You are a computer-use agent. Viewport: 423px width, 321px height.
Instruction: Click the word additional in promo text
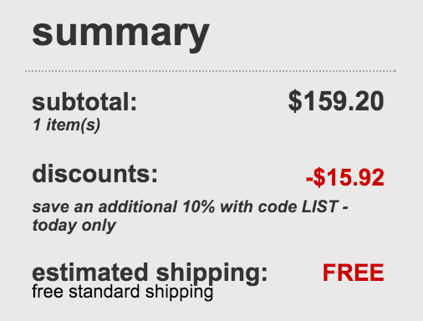pyautogui.click(x=138, y=206)
